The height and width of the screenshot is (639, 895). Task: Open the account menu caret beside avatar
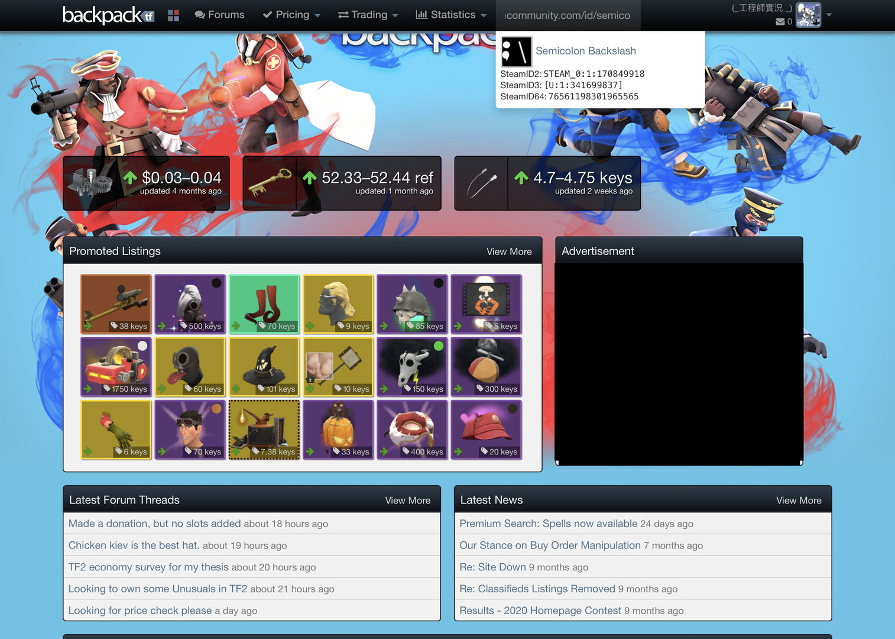pyautogui.click(x=829, y=15)
